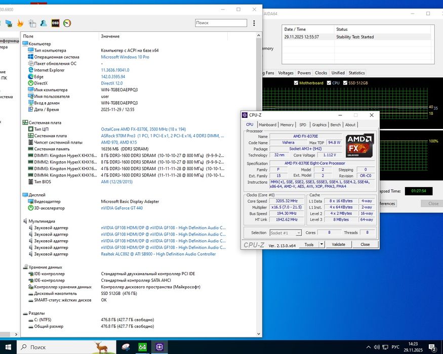Open the SPD tab in CPU-Z
The image size is (443, 354).
303,125
